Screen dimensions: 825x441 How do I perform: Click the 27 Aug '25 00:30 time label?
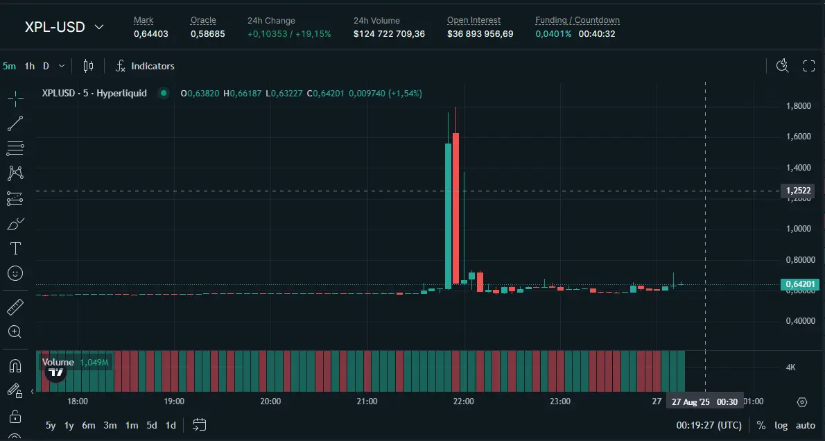pyautogui.click(x=704, y=402)
